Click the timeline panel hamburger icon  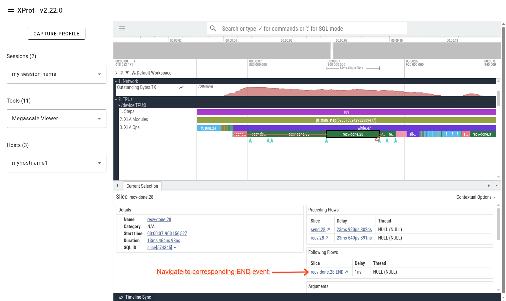(121, 28)
